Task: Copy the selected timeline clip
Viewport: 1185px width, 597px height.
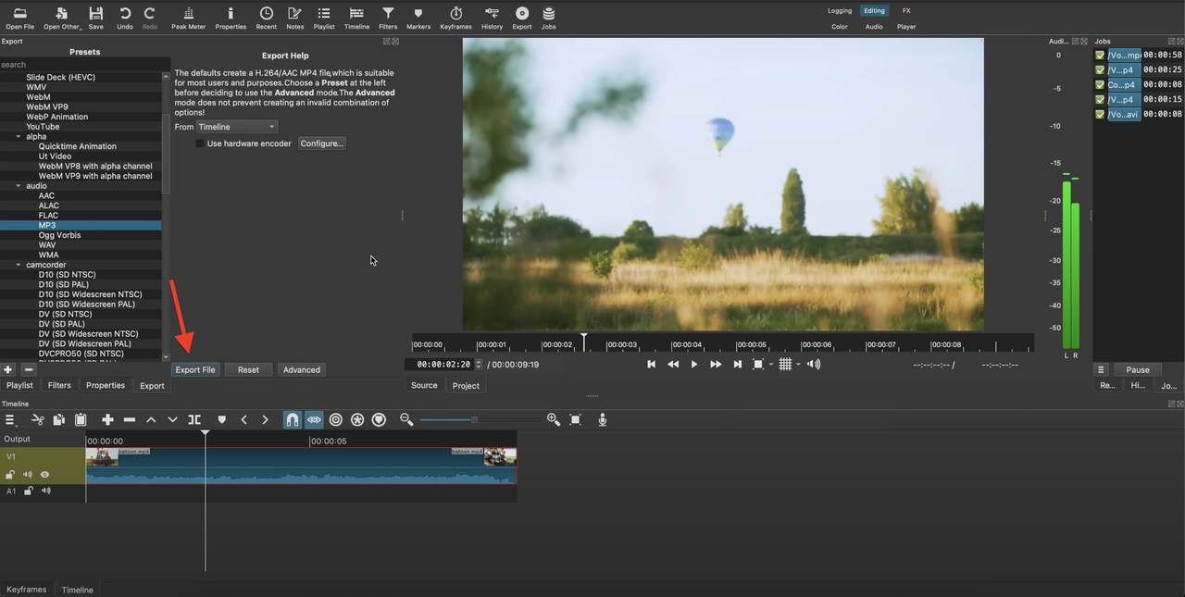Action: pyautogui.click(x=59, y=420)
